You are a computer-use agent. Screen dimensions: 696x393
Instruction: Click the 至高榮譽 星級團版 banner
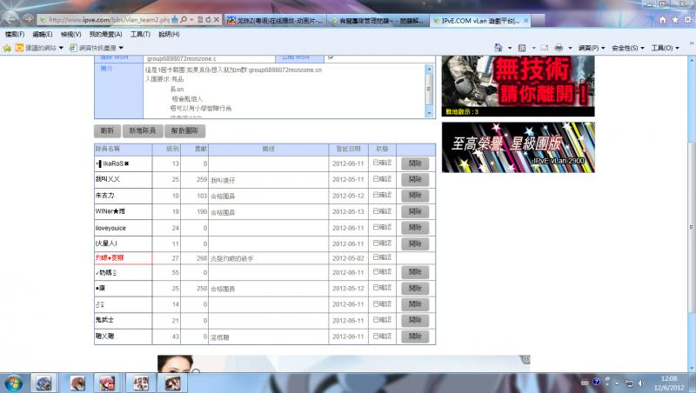pyautogui.click(x=518, y=147)
